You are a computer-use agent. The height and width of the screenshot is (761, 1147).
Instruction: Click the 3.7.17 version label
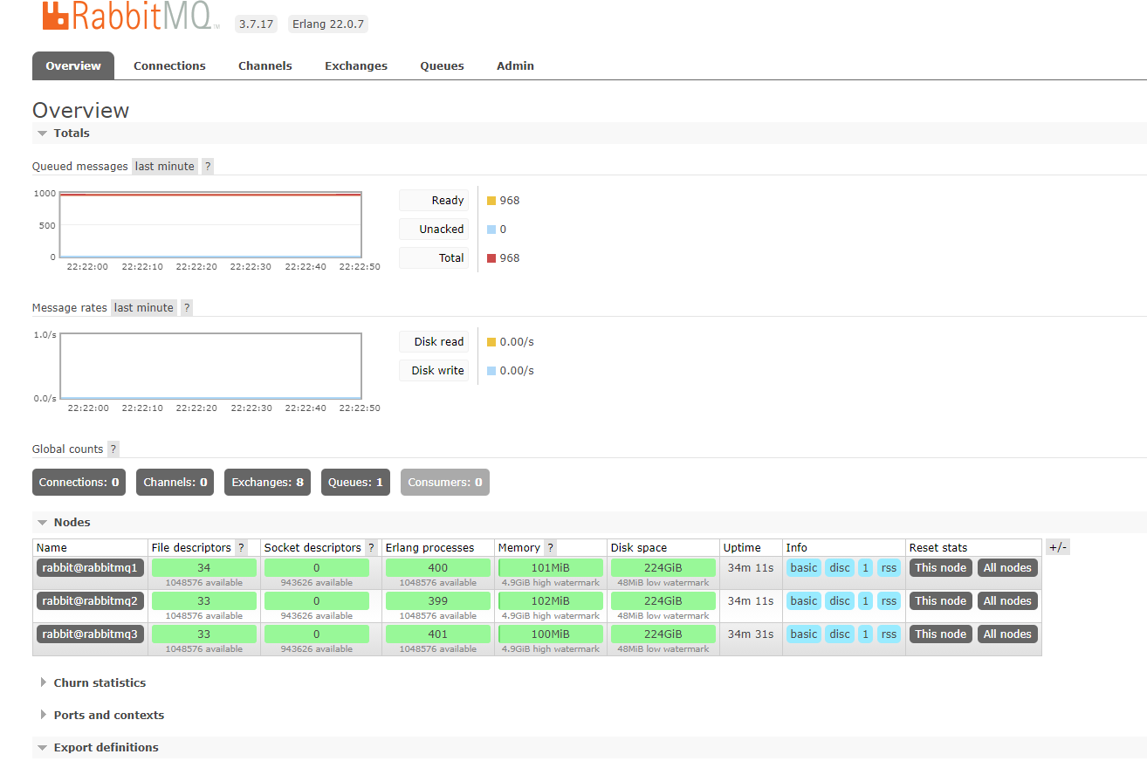[257, 24]
